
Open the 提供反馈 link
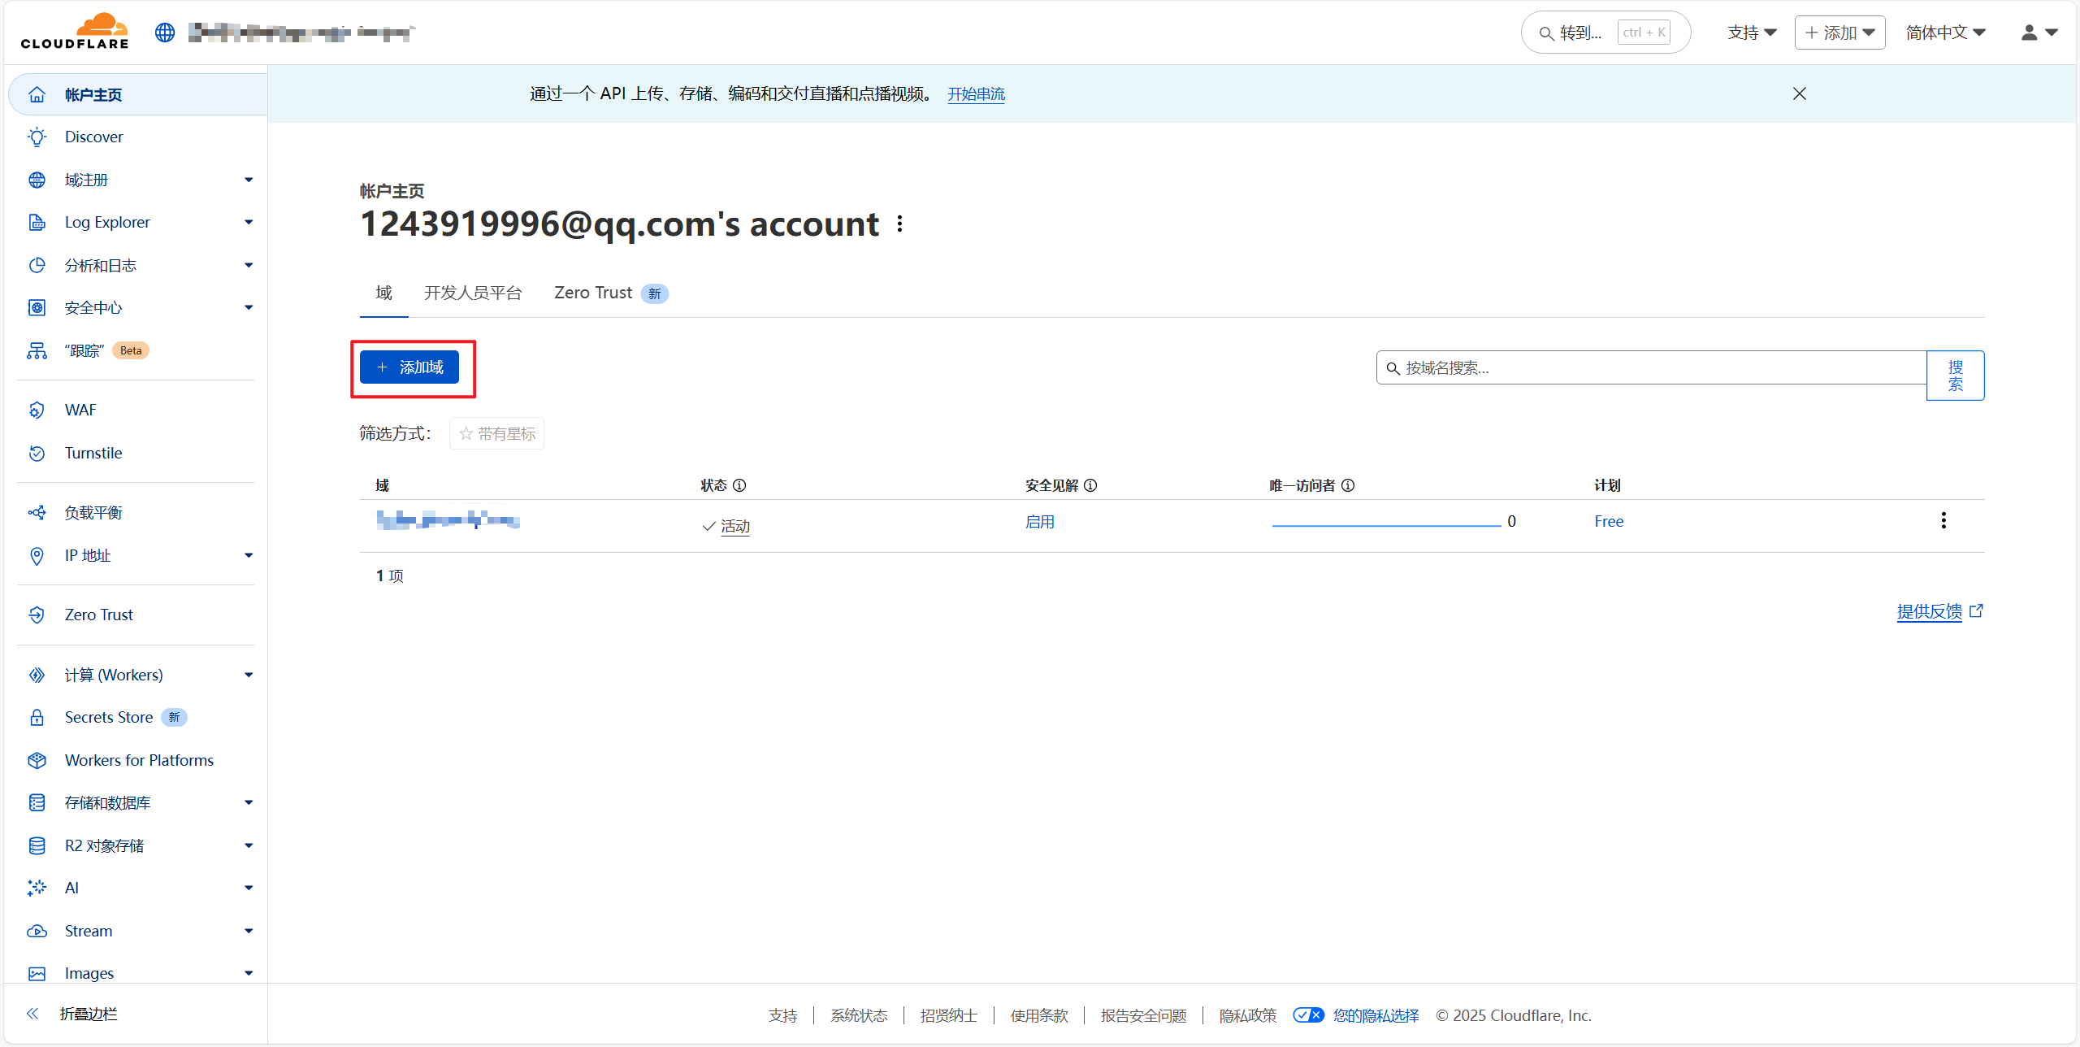[x=1939, y=611]
